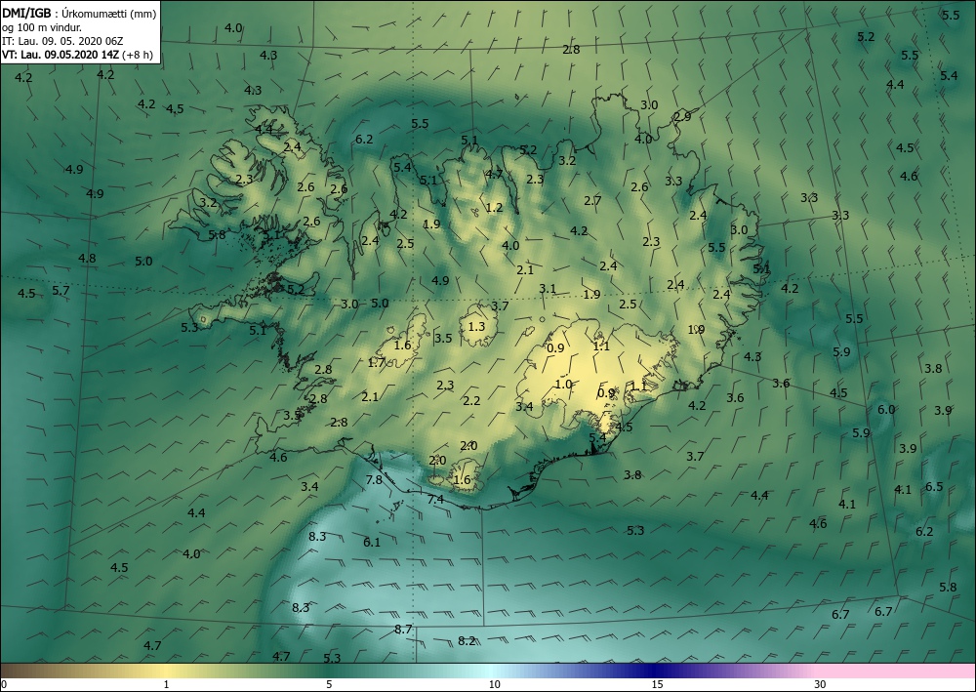Click the 5.7 value near the west edge
The height and width of the screenshot is (692, 976).
point(61,291)
